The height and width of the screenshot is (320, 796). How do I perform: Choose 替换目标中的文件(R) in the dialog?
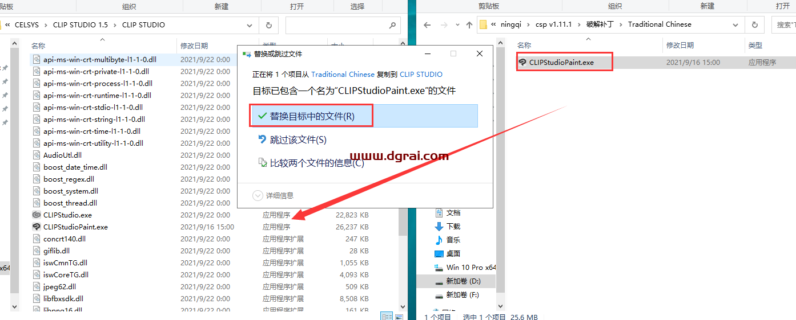(x=364, y=116)
